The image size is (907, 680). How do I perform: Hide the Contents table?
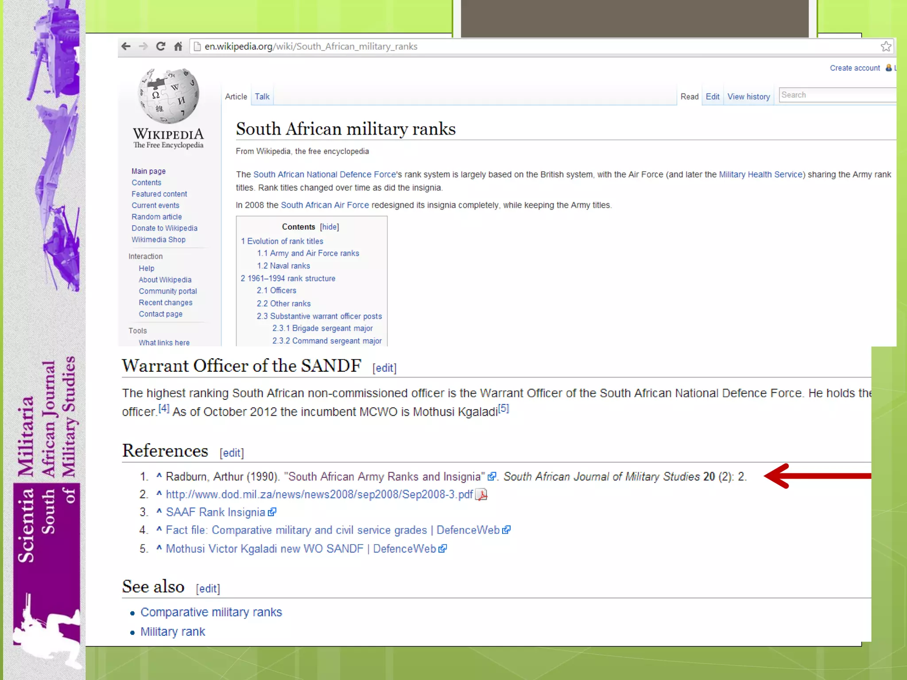tap(329, 227)
